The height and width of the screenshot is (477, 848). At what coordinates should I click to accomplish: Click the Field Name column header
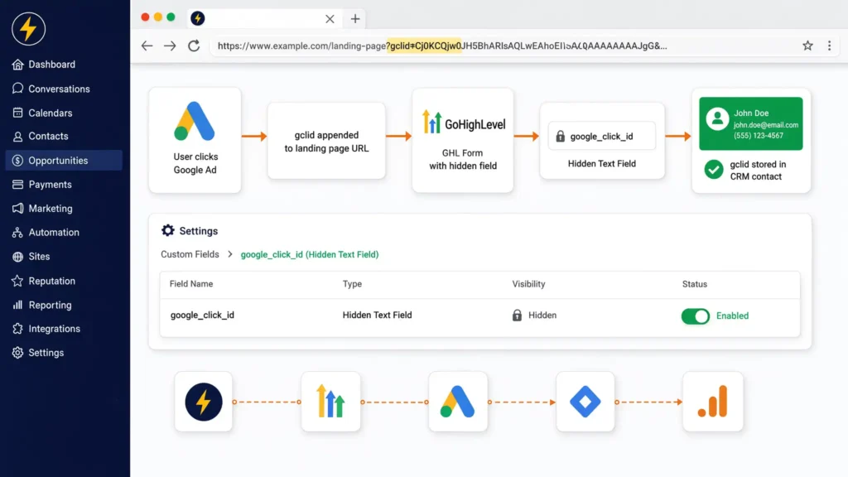[x=191, y=284]
